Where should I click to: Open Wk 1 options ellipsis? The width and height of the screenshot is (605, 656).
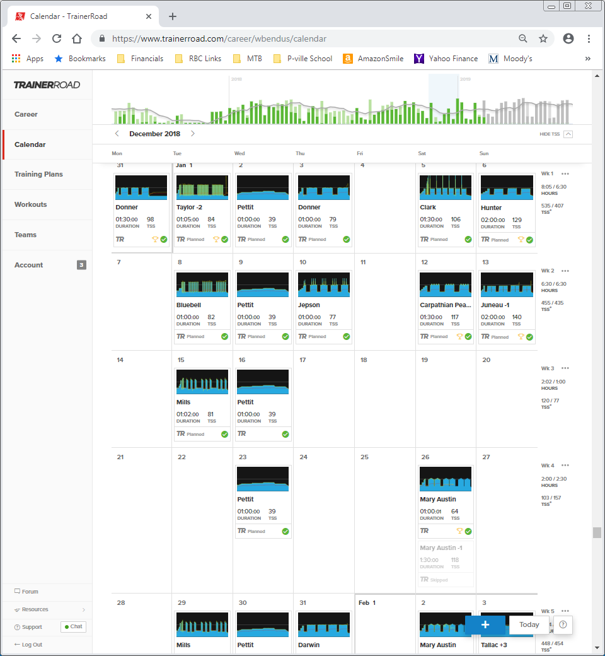coord(565,173)
